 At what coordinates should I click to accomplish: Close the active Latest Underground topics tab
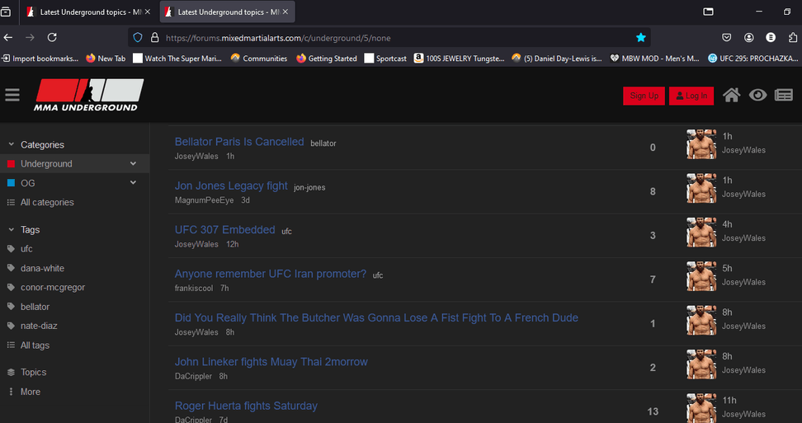[x=285, y=12]
